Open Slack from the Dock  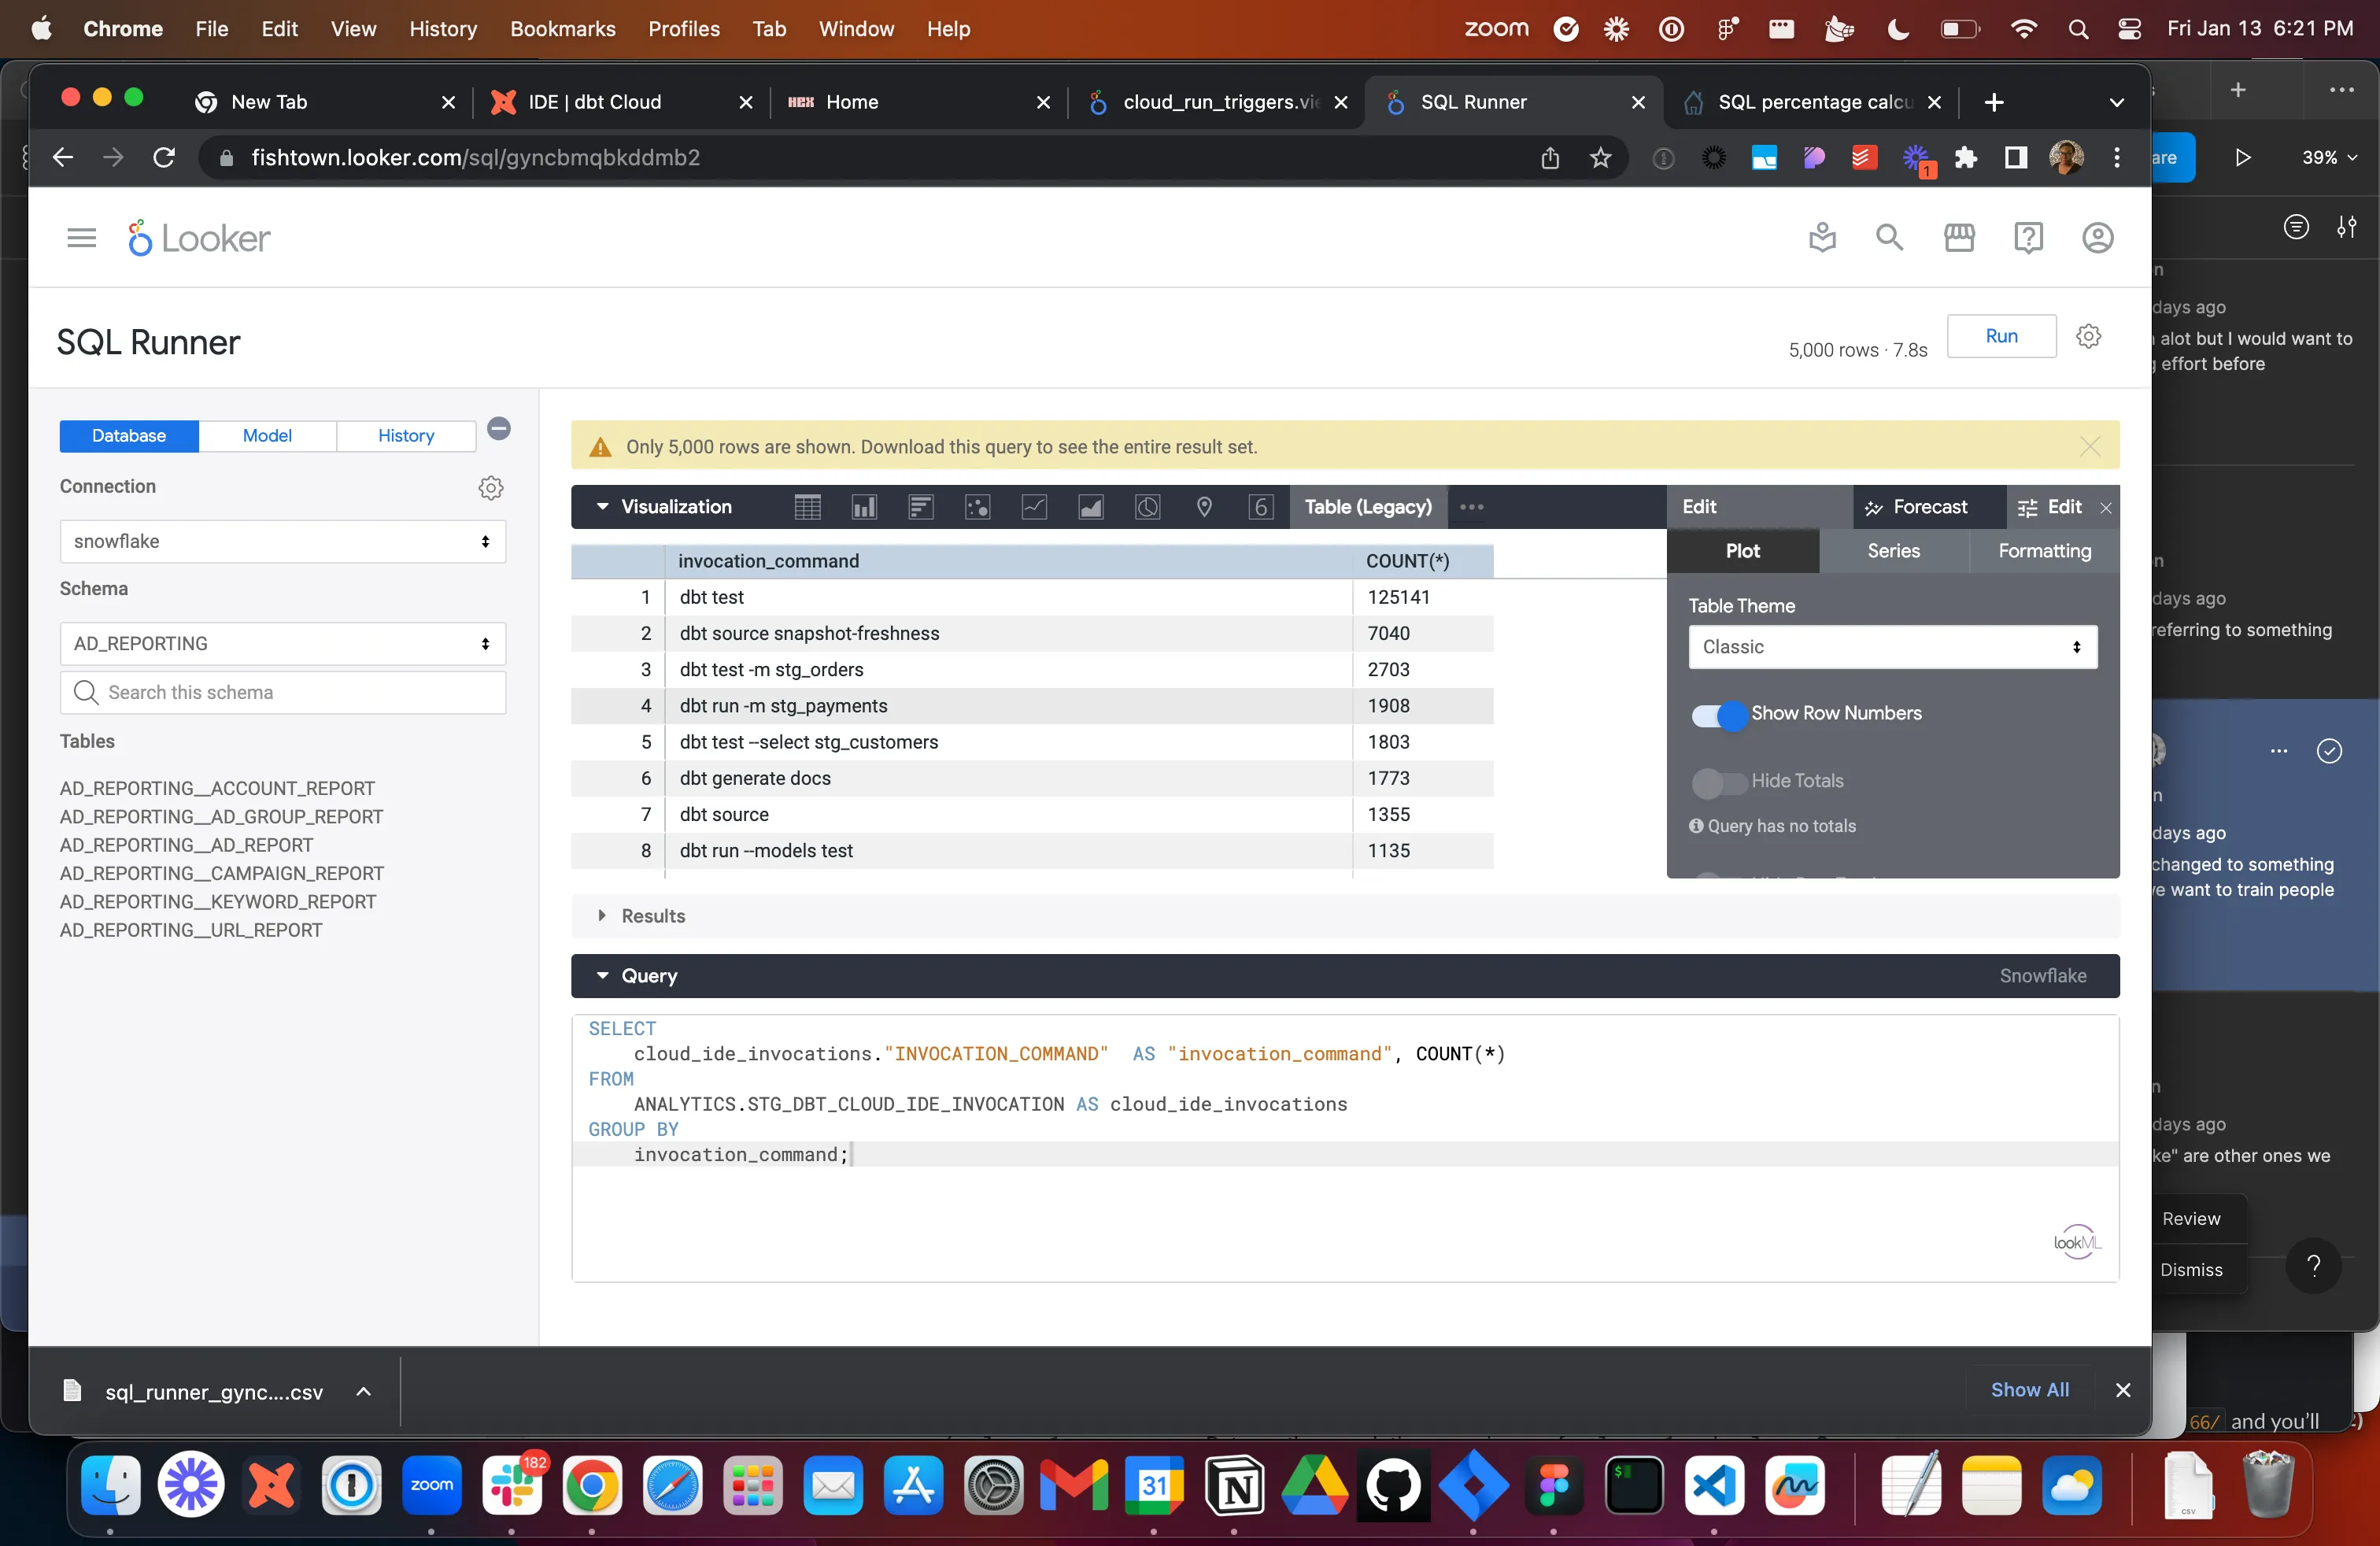[x=512, y=1485]
